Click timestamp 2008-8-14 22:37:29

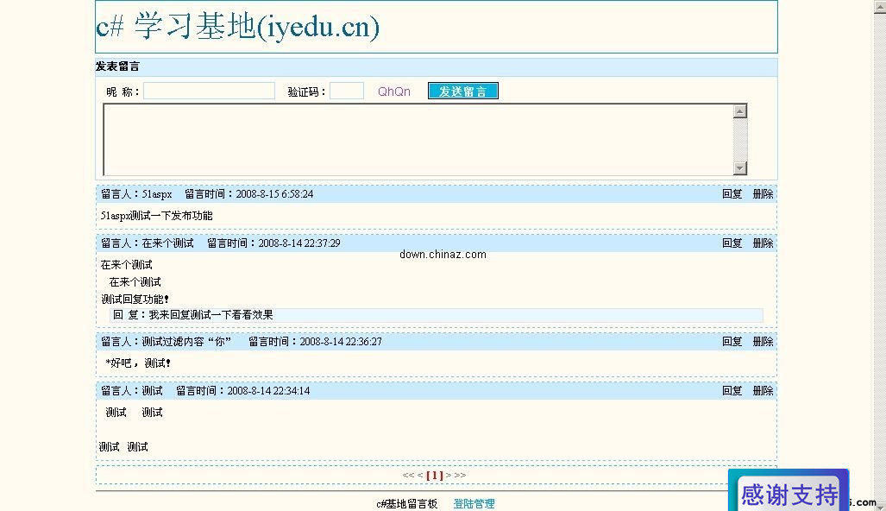click(x=299, y=243)
